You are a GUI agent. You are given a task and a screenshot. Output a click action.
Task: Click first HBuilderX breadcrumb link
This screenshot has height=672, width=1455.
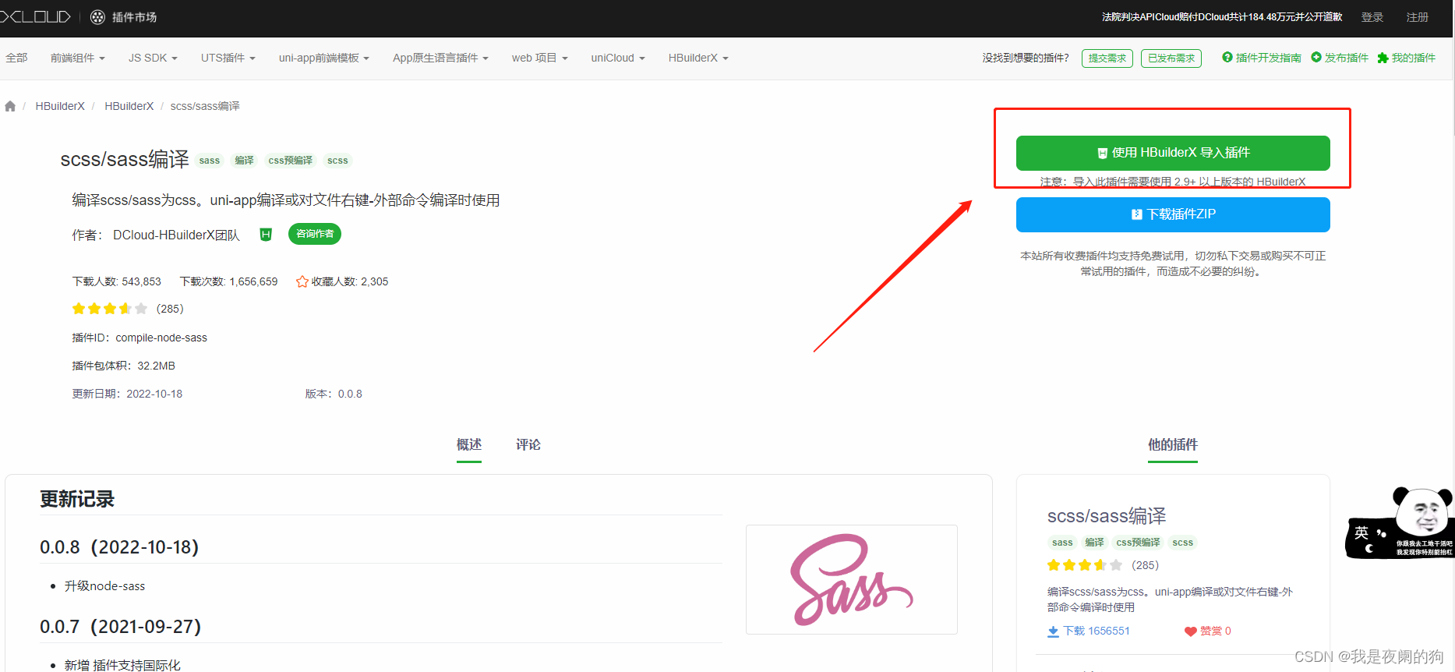pyautogui.click(x=60, y=106)
